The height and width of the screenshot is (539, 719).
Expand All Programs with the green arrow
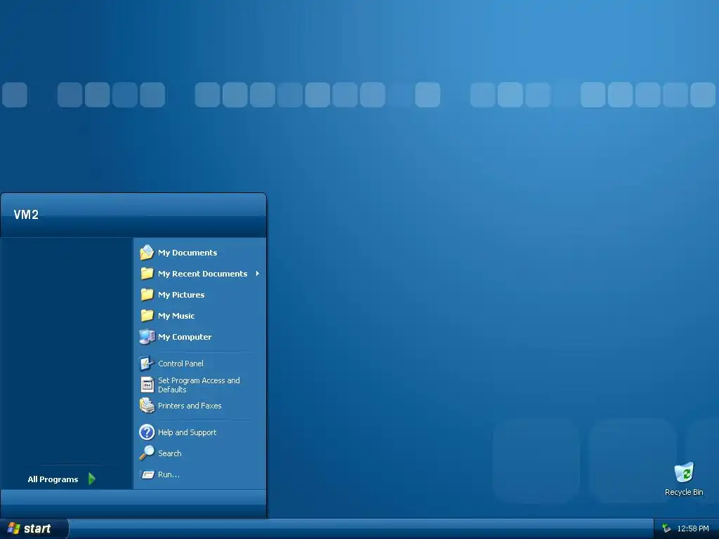tap(92, 479)
